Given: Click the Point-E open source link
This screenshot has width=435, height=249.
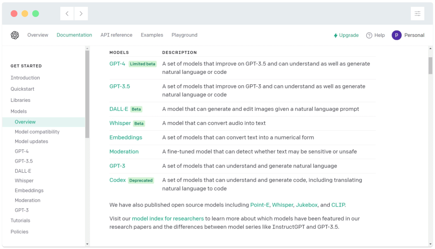Looking at the screenshot, I should pos(260,205).
